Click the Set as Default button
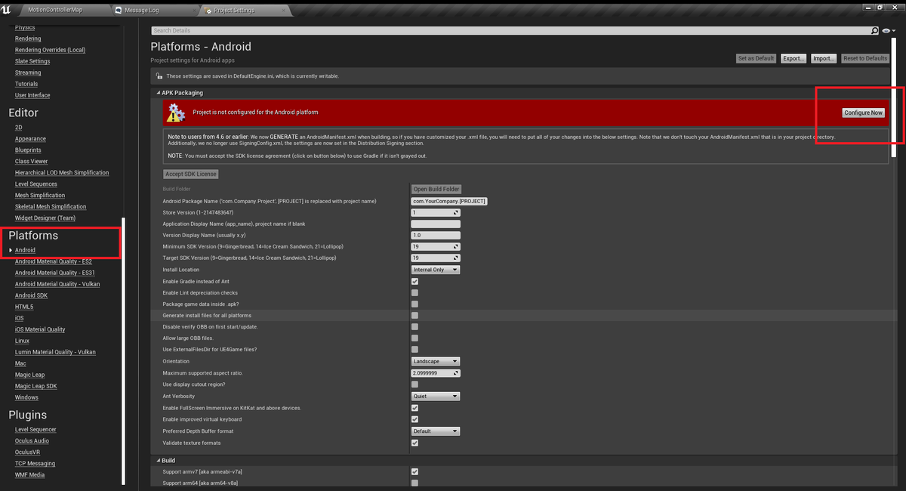This screenshot has width=906, height=491. click(756, 58)
